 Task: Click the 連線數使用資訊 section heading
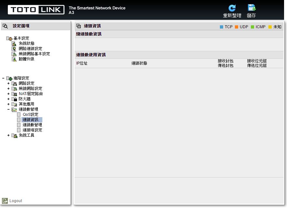click(x=91, y=55)
